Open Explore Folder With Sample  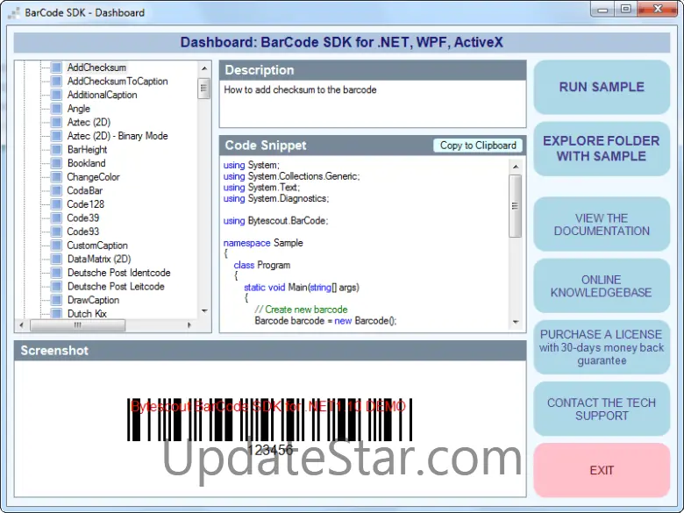pos(602,148)
